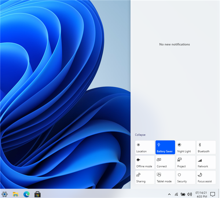Click the network tray icon
This screenshot has height=198, width=220.
coord(176,194)
